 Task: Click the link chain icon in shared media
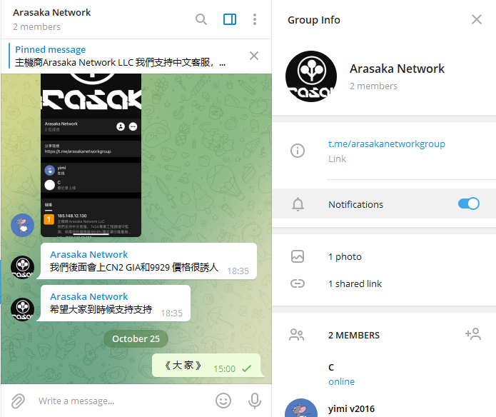pyautogui.click(x=298, y=283)
